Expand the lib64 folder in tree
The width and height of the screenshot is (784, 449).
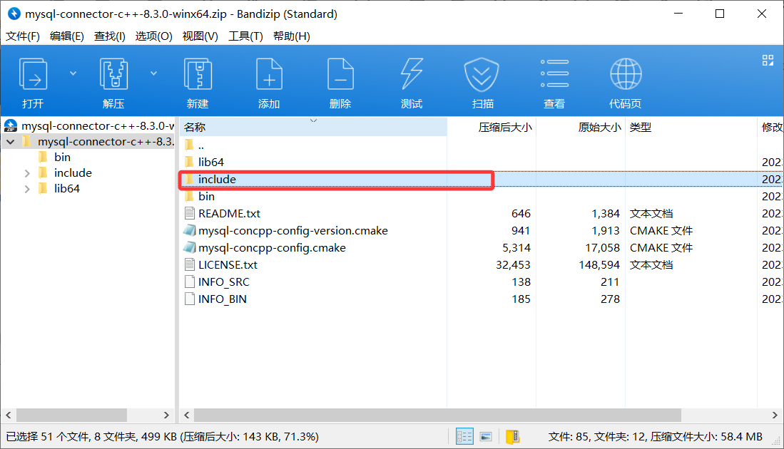point(27,189)
